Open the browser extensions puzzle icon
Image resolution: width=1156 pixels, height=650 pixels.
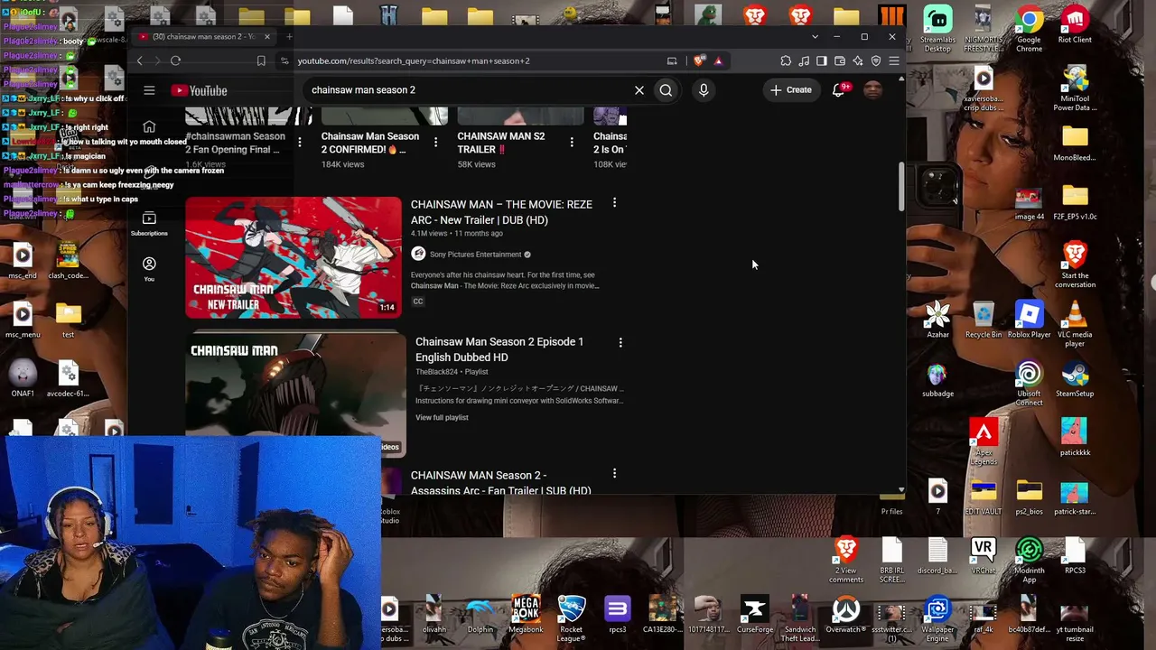click(x=786, y=61)
